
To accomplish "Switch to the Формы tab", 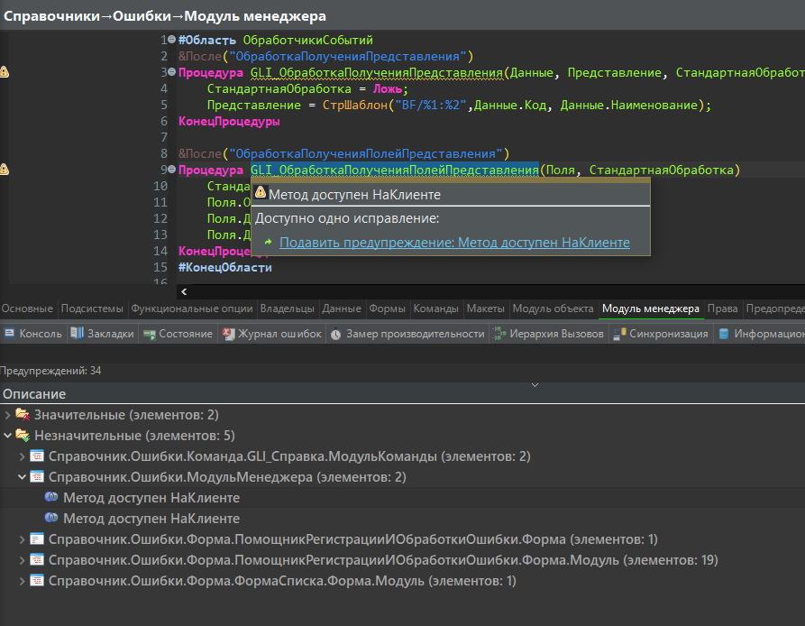I will click(x=387, y=308).
